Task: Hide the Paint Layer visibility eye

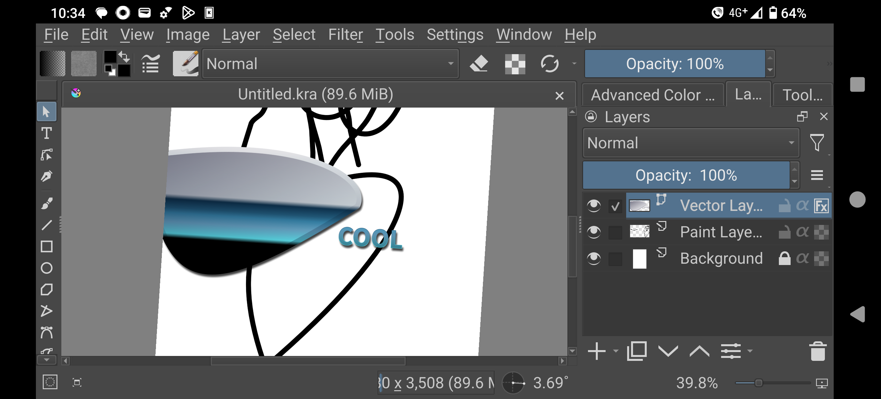Action: pos(594,232)
